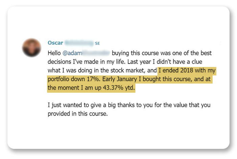The height and width of the screenshot is (159, 237).
Task: Open Oscar's round profile avatar
Action: 31,48
